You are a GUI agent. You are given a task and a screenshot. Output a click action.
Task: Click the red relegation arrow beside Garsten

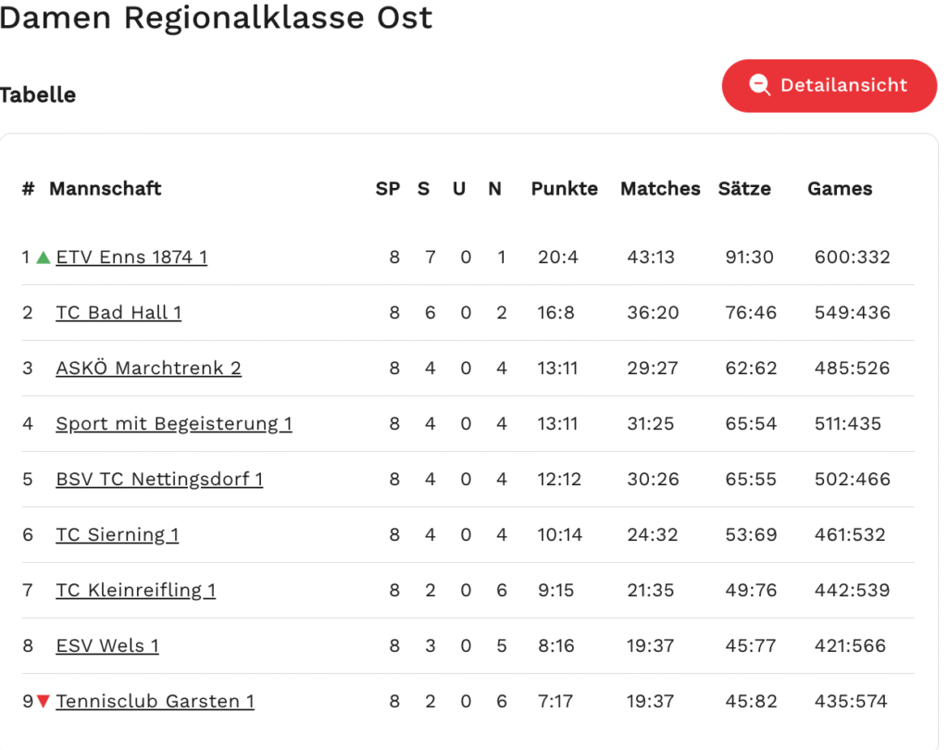coord(43,702)
